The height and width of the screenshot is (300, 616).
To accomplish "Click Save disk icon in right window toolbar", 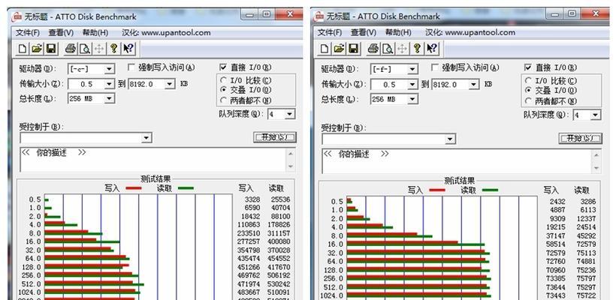I will coord(353,49).
